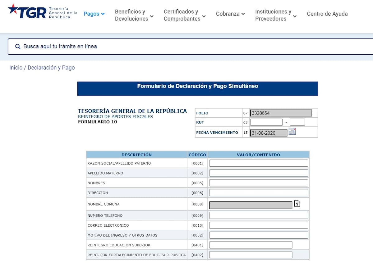373x266 pixels.
Task: Click the code 0402 value field
Action: (x=251, y=255)
